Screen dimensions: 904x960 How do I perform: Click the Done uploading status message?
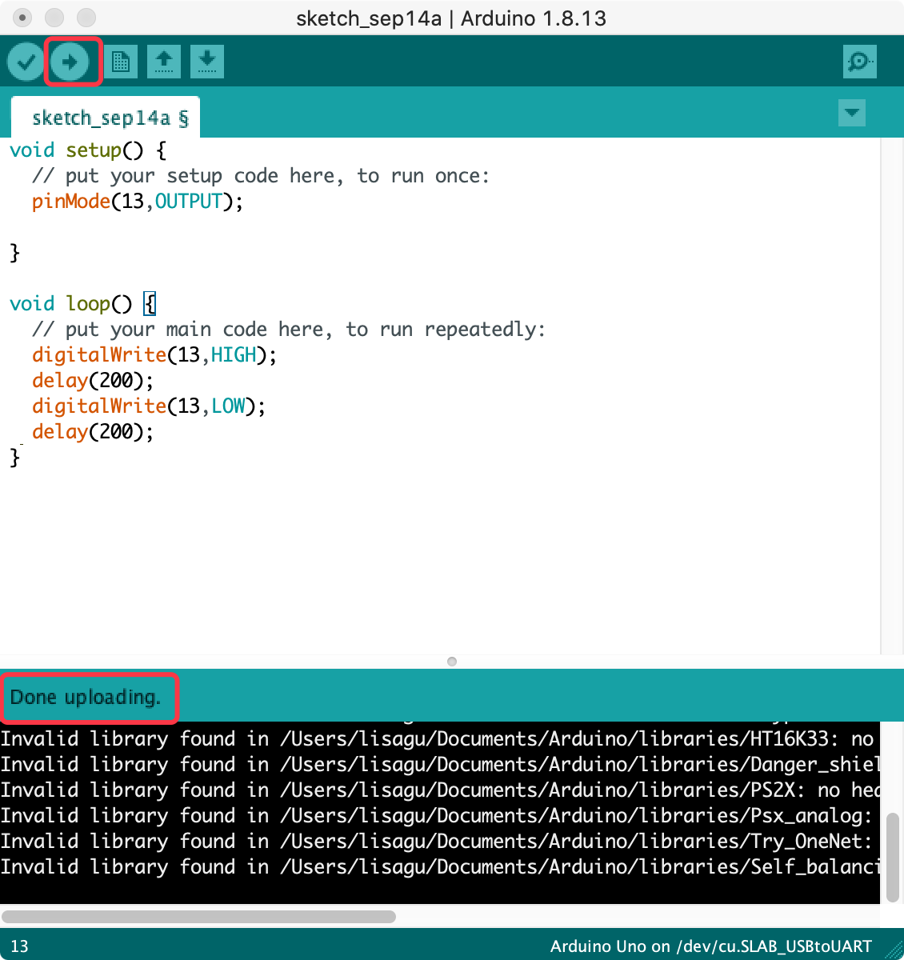point(86,697)
